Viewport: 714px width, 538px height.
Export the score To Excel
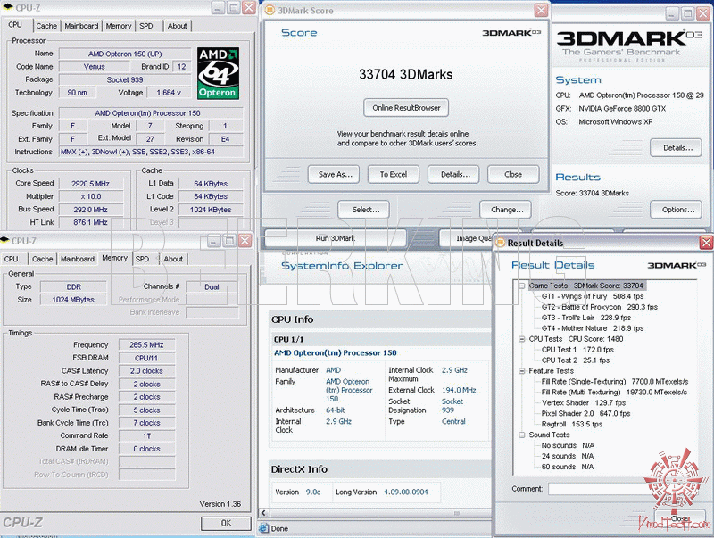[x=394, y=174]
